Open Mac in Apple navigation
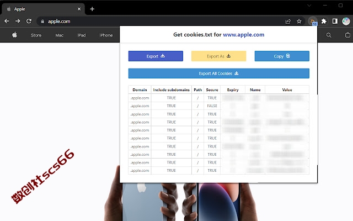The image size is (353, 221). click(60, 35)
